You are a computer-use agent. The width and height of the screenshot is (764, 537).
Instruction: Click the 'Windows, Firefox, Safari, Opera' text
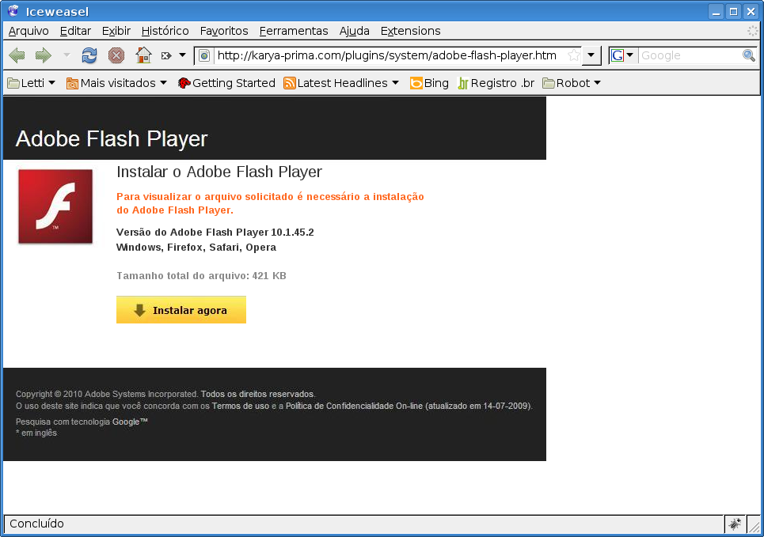(x=196, y=248)
